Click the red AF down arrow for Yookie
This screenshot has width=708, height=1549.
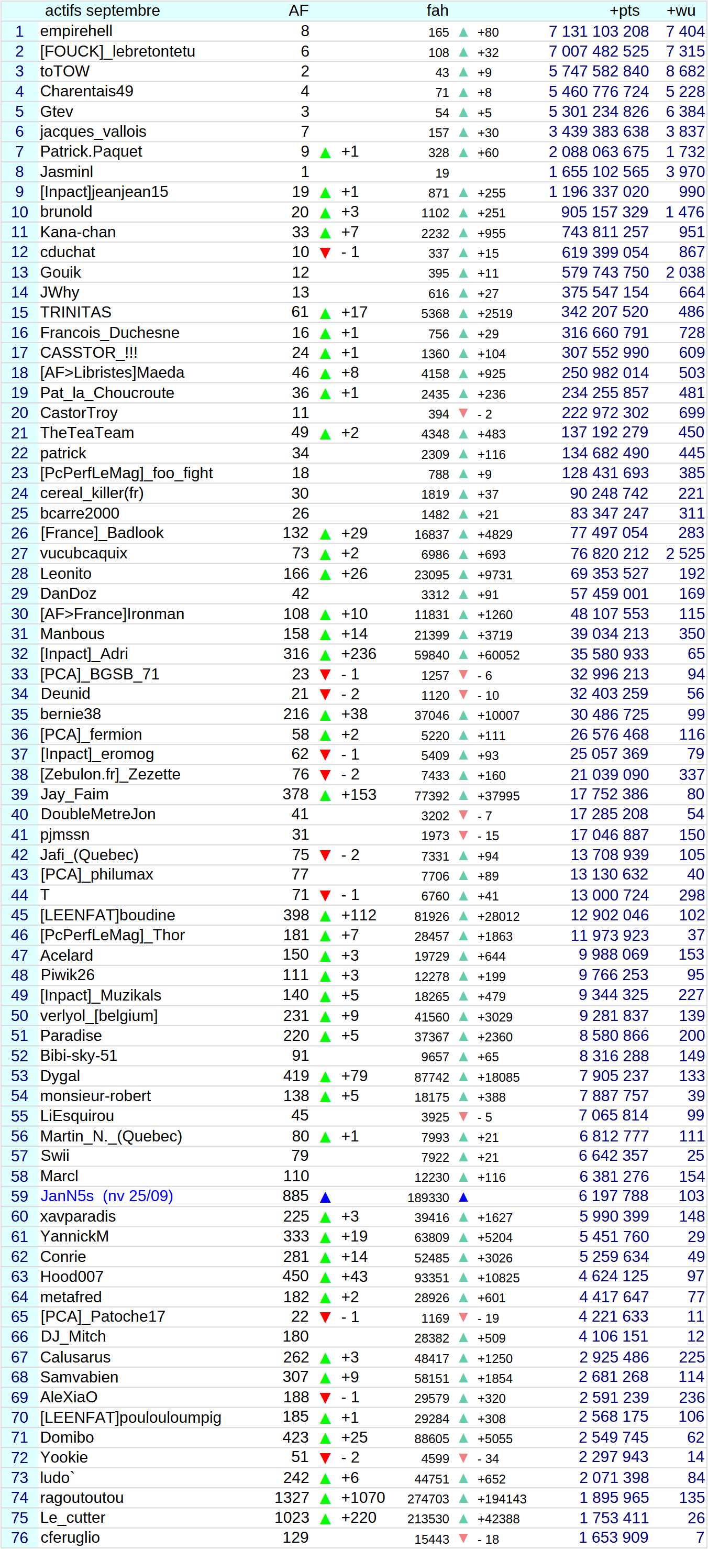[325, 1458]
